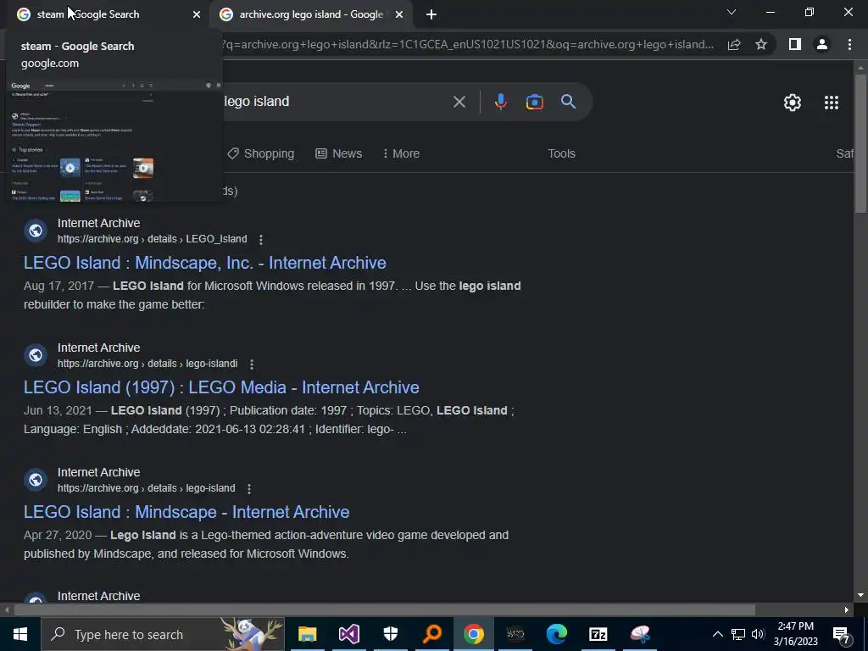
Task: Click the Chrome taskbar icon
Action: pyautogui.click(x=473, y=634)
